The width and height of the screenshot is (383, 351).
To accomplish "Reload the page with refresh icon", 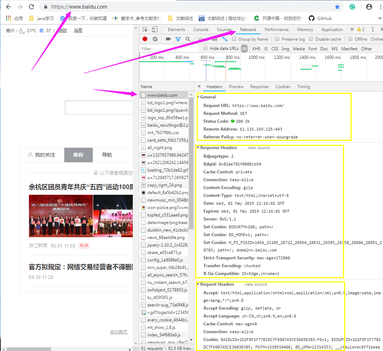I will (x=31, y=7).
